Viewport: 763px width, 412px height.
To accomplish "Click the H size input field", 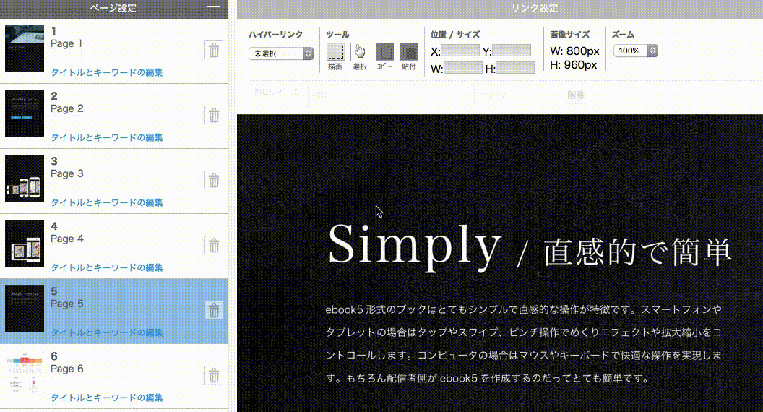I will (x=515, y=68).
